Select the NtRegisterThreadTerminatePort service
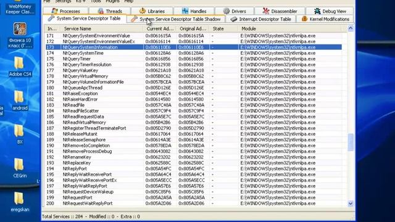395x222 pixels. pos(193,128)
